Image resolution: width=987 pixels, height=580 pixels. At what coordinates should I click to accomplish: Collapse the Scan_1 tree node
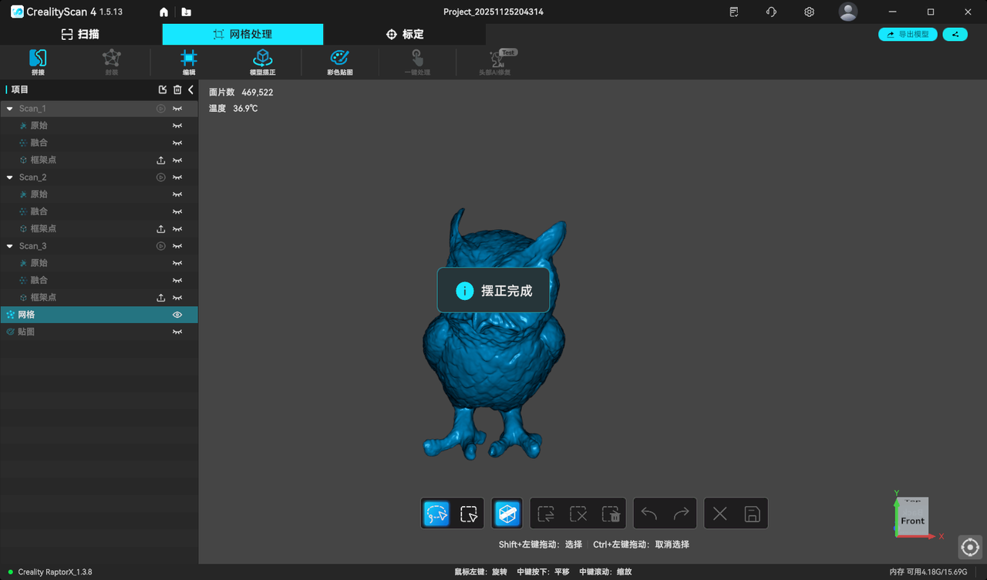point(10,109)
